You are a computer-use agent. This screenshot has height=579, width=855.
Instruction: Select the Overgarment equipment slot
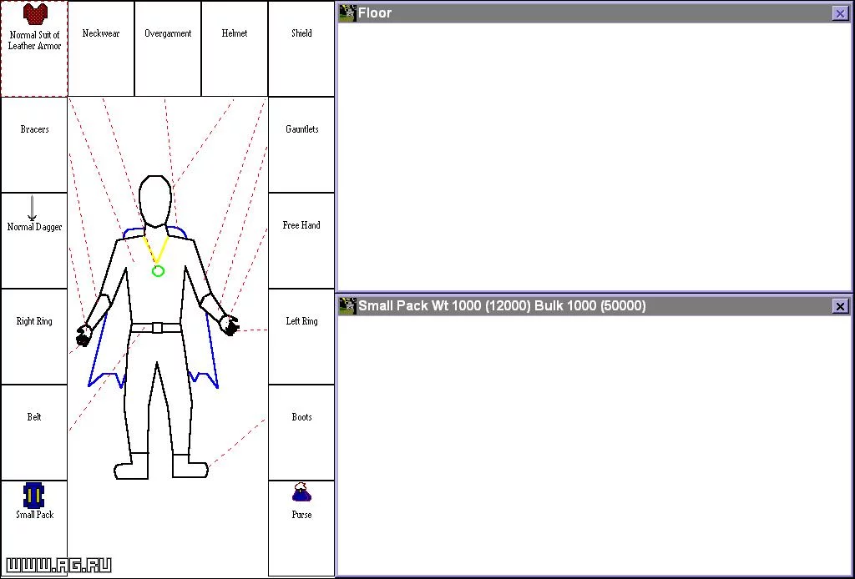(168, 49)
